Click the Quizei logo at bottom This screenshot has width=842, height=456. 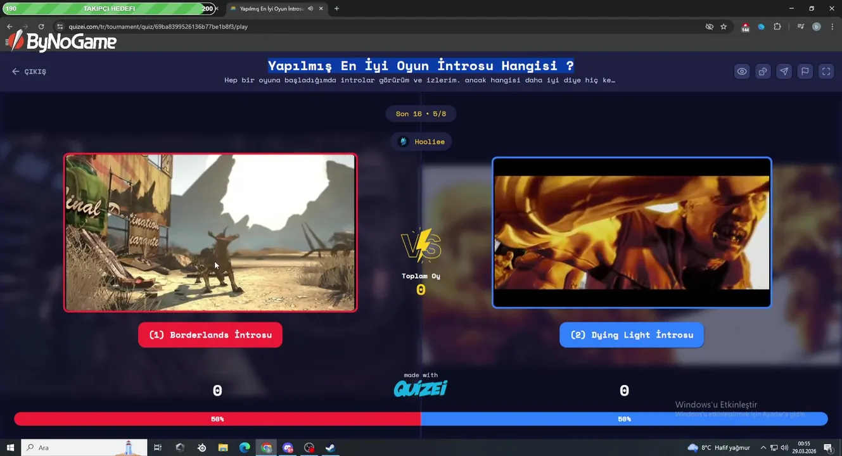pos(421,388)
